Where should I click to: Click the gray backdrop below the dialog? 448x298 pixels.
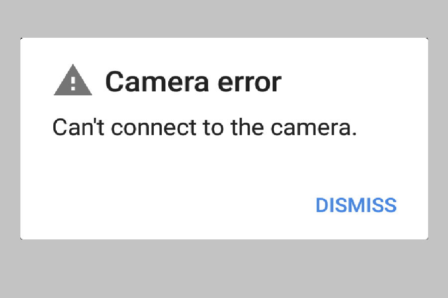point(224,269)
